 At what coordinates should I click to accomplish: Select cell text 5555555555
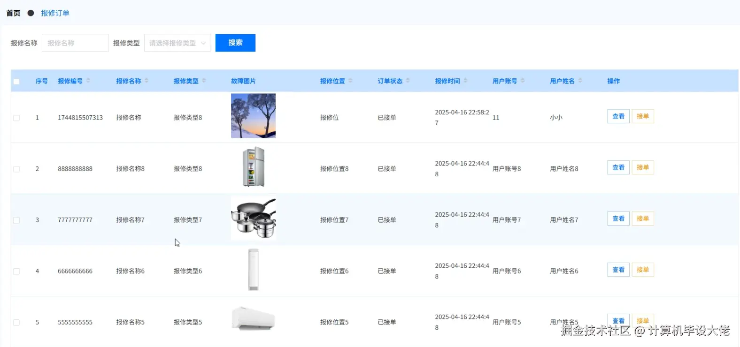point(75,322)
